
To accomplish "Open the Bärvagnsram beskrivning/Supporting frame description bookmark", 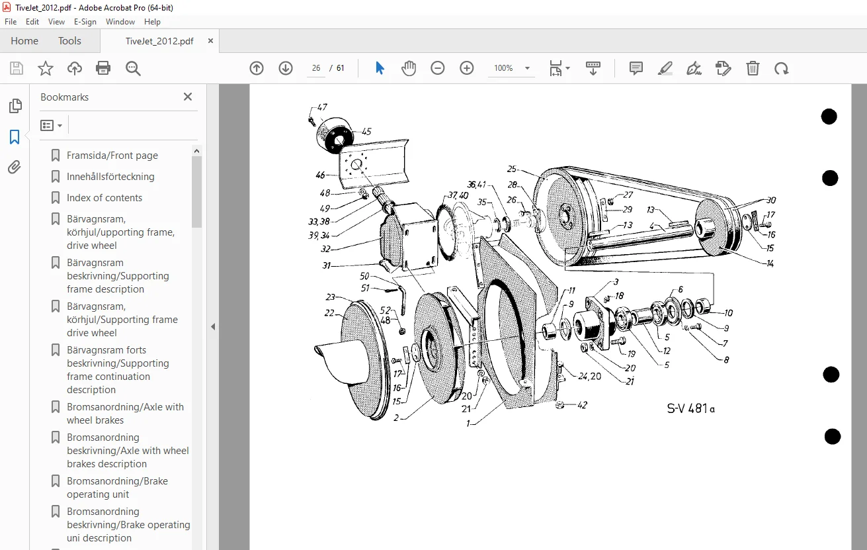I will (x=118, y=276).
